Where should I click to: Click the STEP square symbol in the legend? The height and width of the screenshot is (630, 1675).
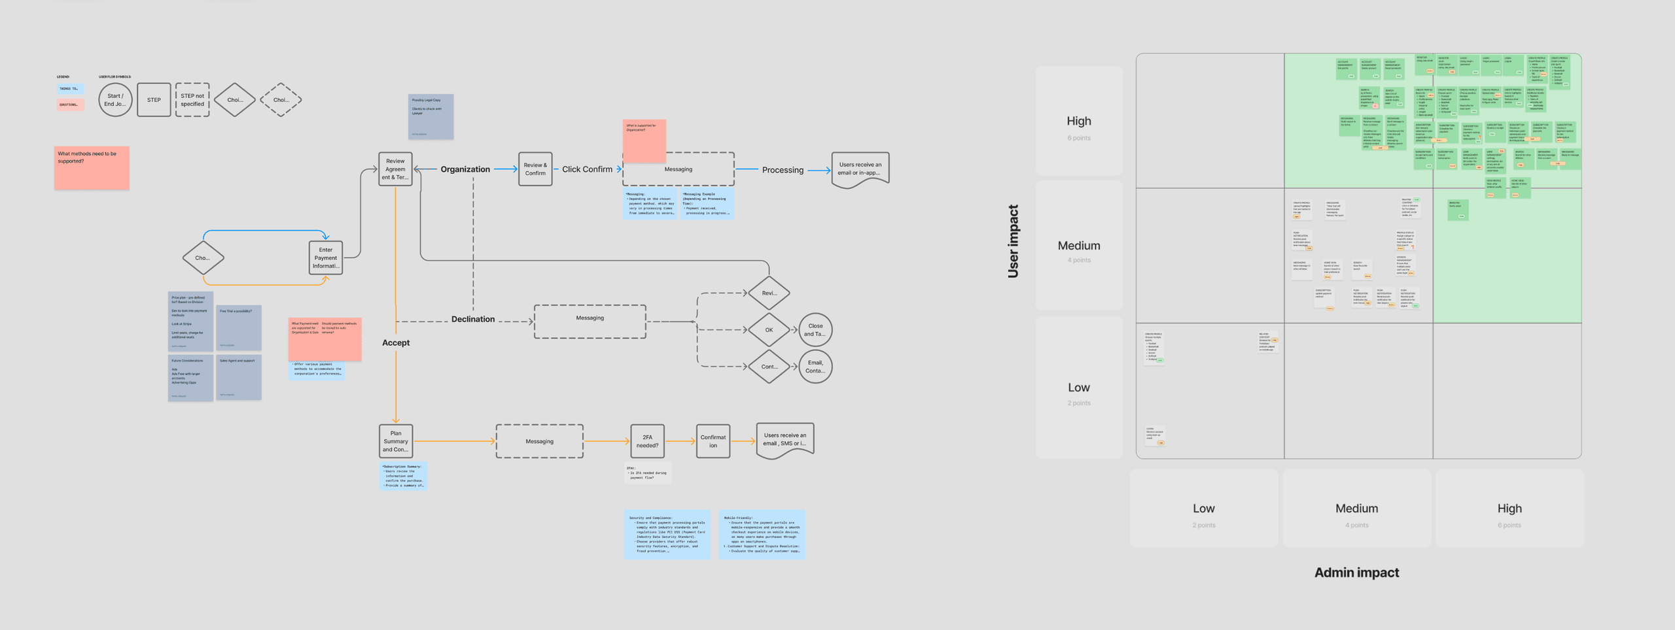(154, 99)
